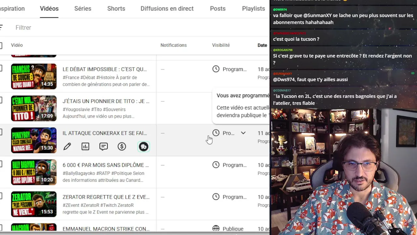The height and width of the screenshot is (235, 417).
Task: Click the description starting '#ZEvent #ZeratoR #Twitch'
Action: click(x=106, y=209)
